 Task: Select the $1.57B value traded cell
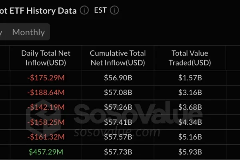pyautogui.click(x=190, y=78)
